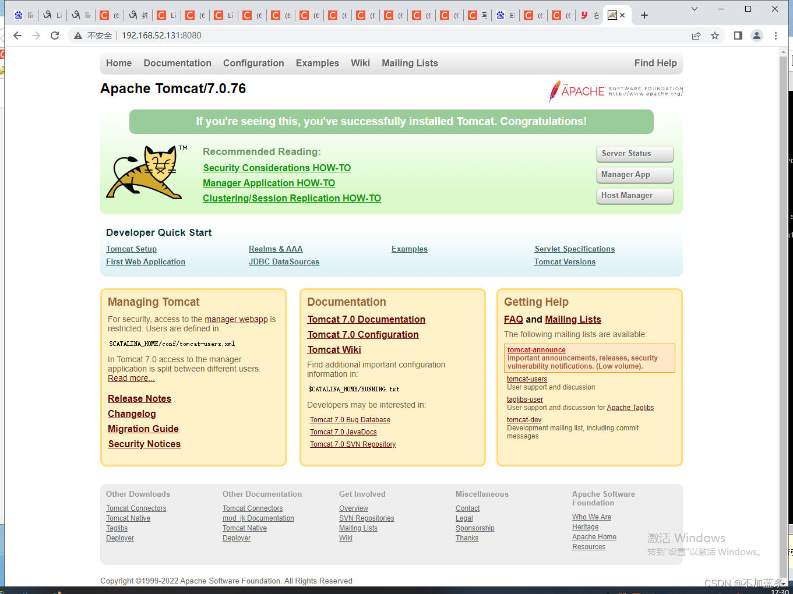This screenshot has width=793, height=594.
Task: Click Find Help in nav bar
Action: pyautogui.click(x=655, y=63)
